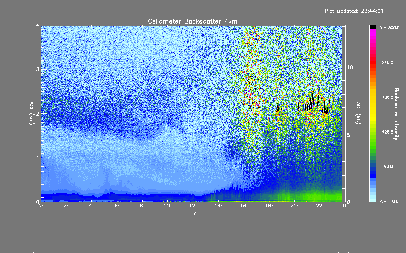Click the ">= 300.0" colorbar value
Screen dimensions: 406x253
pos(390,28)
